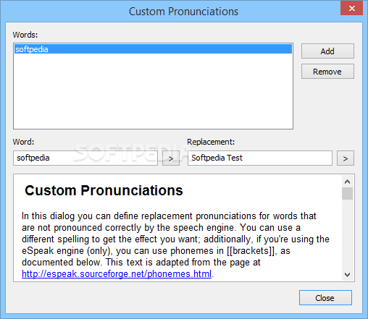Click the arrow button beside the Word field
Image resolution: width=368 pixels, height=319 pixels.
[171, 158]
